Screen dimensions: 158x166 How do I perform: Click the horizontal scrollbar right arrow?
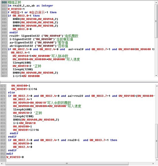click(153, 163)
